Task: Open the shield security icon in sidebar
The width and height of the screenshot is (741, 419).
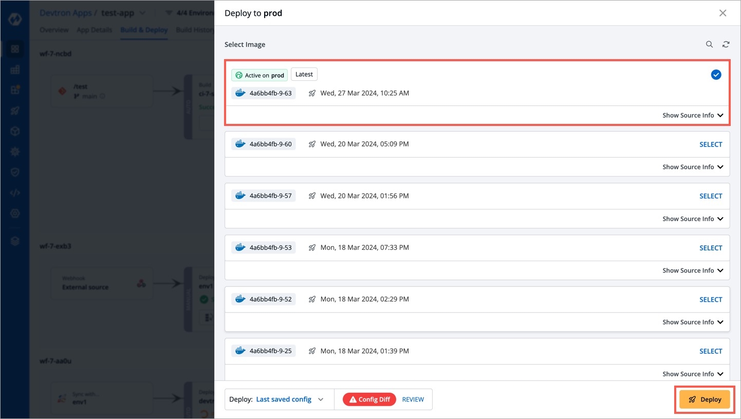Action: click(x=14, y=173)
